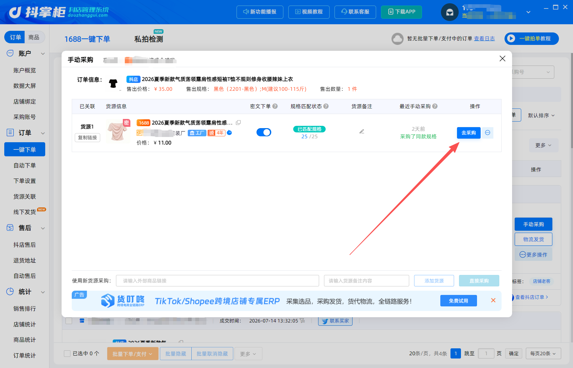This screenshot has width=573, height=368.
Task: Open 每页20条 page size dropdown
Action: [543, 354]
